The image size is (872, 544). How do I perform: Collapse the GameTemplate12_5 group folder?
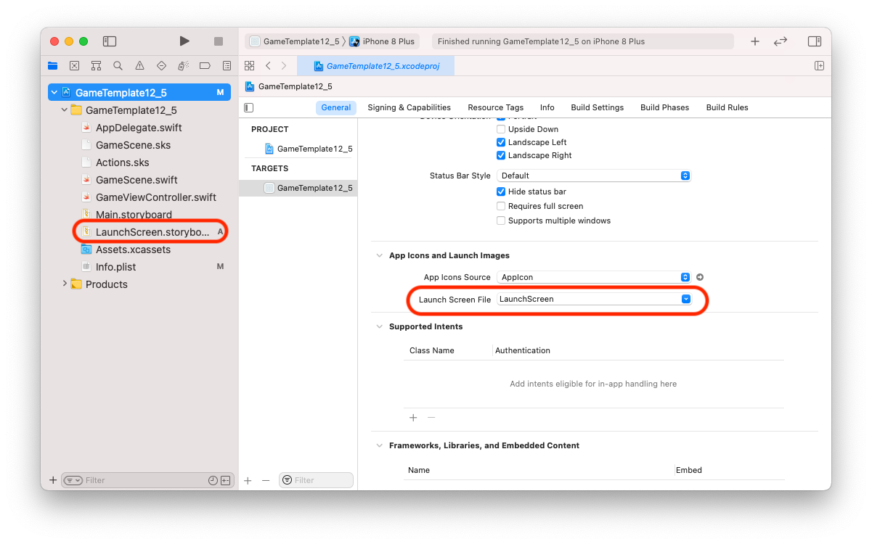pyautogui.click(x=65, y=110)
